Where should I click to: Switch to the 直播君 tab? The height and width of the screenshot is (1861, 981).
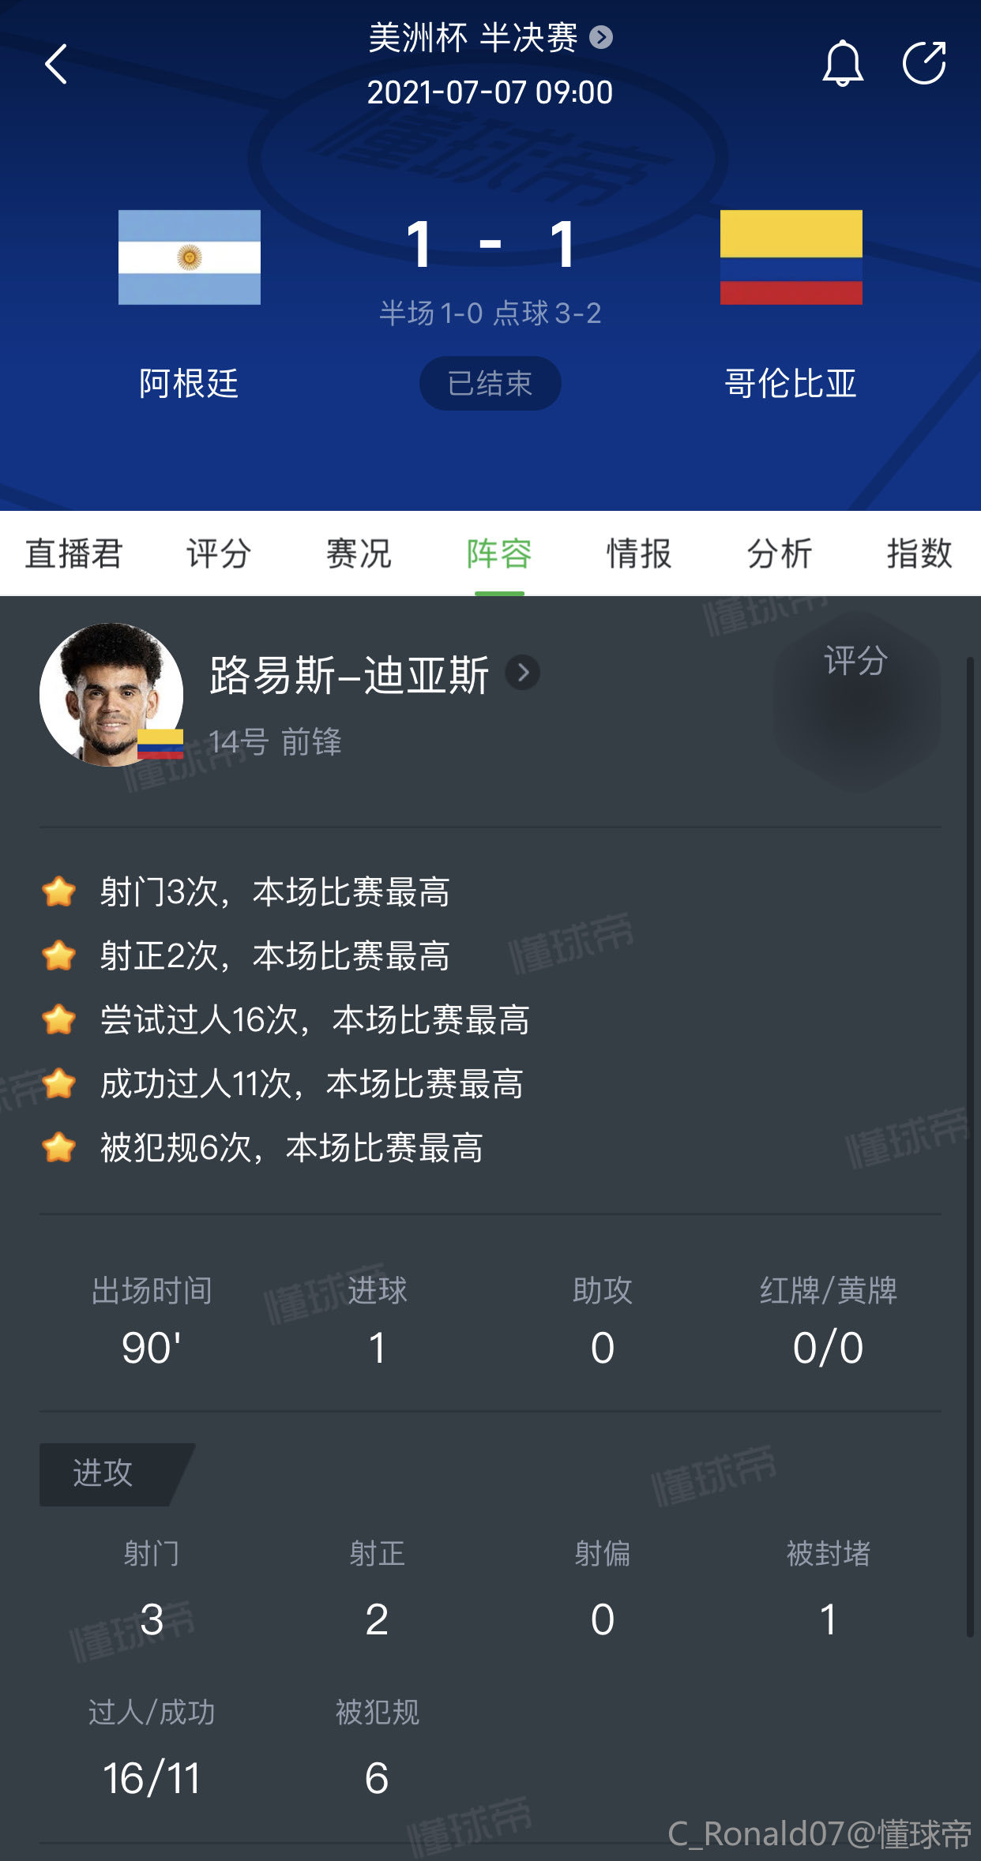point(73,553)
